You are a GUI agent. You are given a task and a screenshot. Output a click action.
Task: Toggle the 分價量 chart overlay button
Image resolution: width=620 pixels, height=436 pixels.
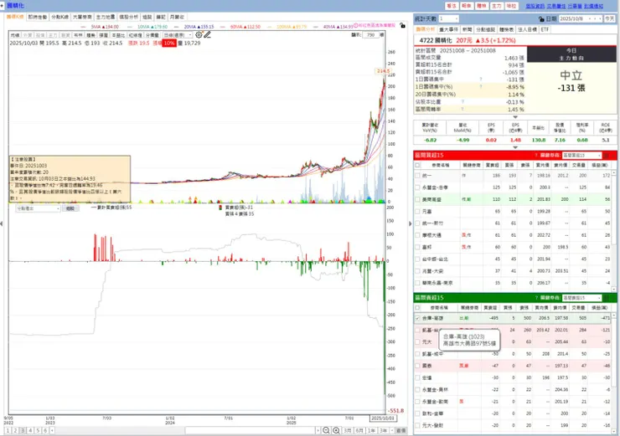(152, 35)
